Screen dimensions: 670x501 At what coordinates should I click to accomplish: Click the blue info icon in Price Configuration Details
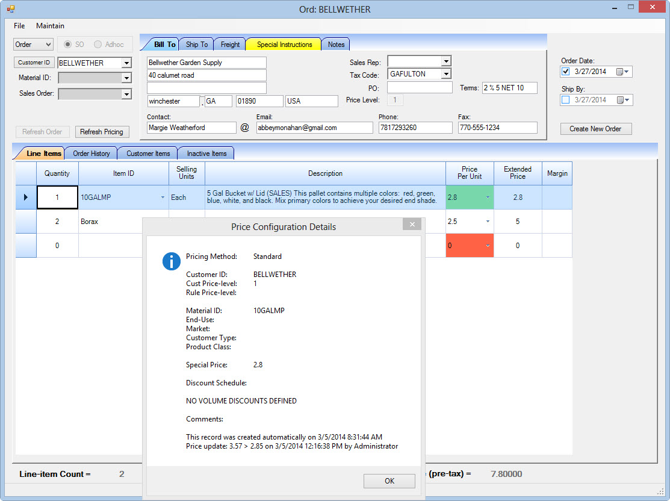(172, 261)
